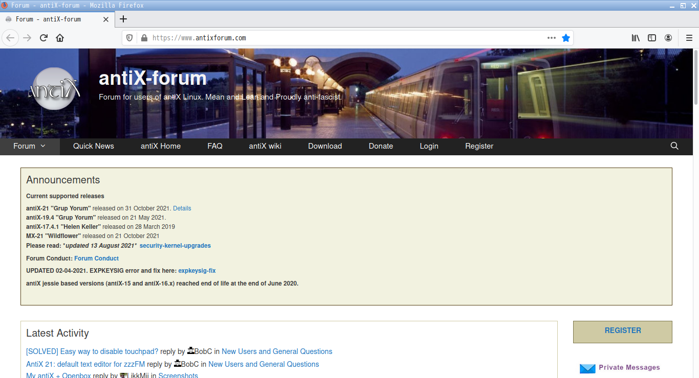Go to antiX Home menu item

[x=161, y=146]
